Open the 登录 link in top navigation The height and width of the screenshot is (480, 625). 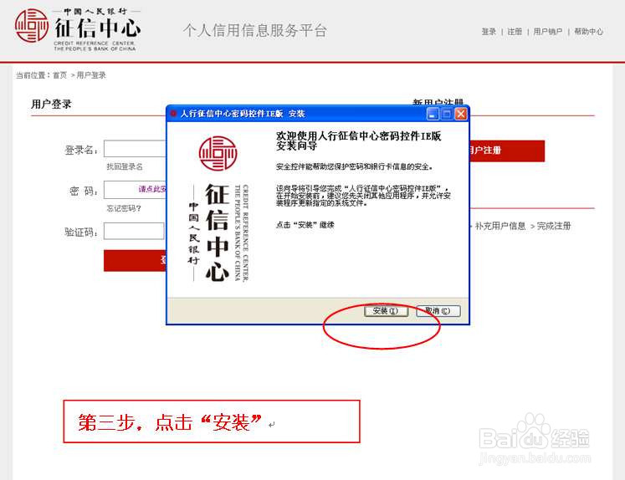click(489, 32)
